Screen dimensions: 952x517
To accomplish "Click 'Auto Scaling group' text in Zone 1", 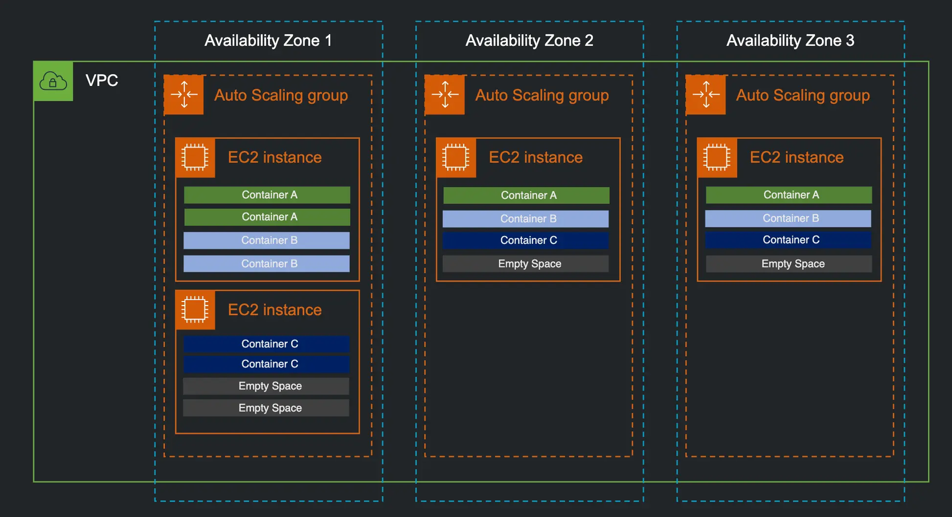I will click(281, 95).
